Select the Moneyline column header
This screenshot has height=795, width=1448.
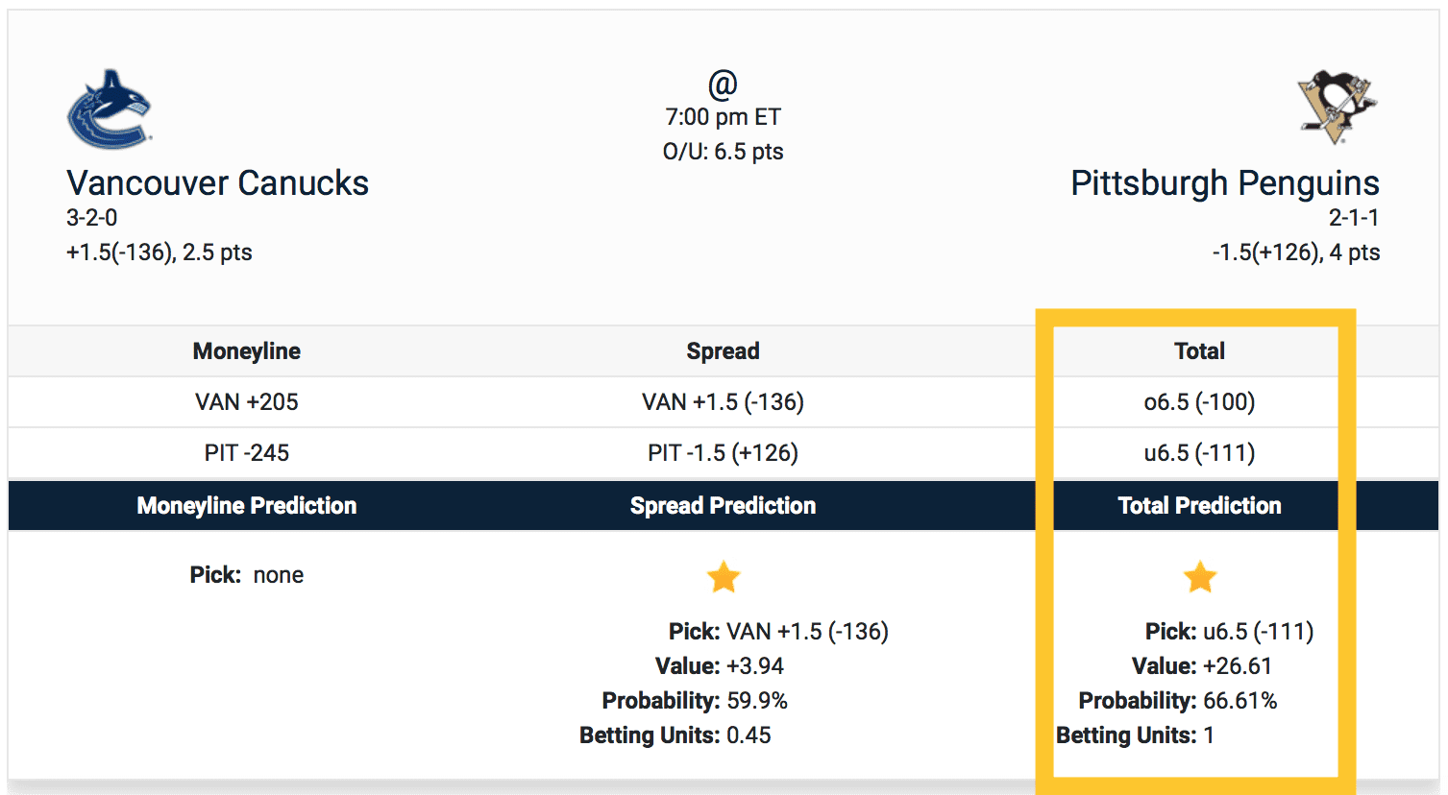coord(247,351)
